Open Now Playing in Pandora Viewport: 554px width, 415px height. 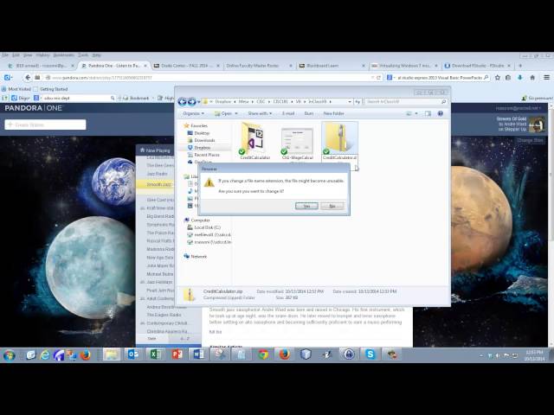coord(155,150)
